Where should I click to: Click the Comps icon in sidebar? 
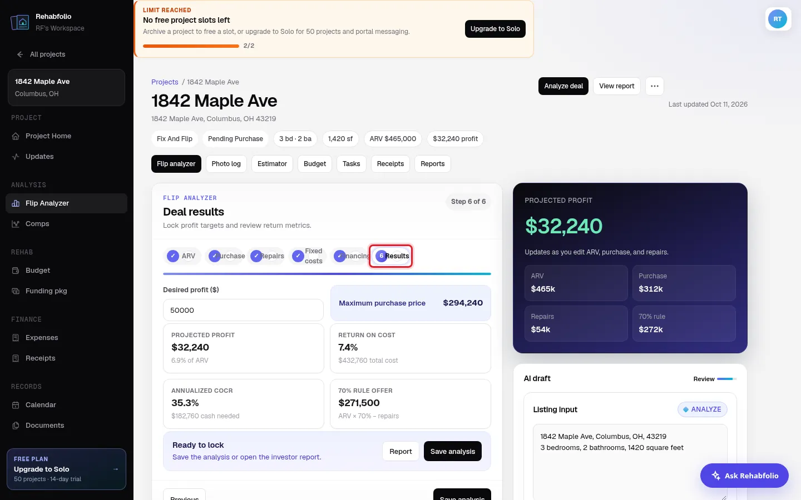16,224
